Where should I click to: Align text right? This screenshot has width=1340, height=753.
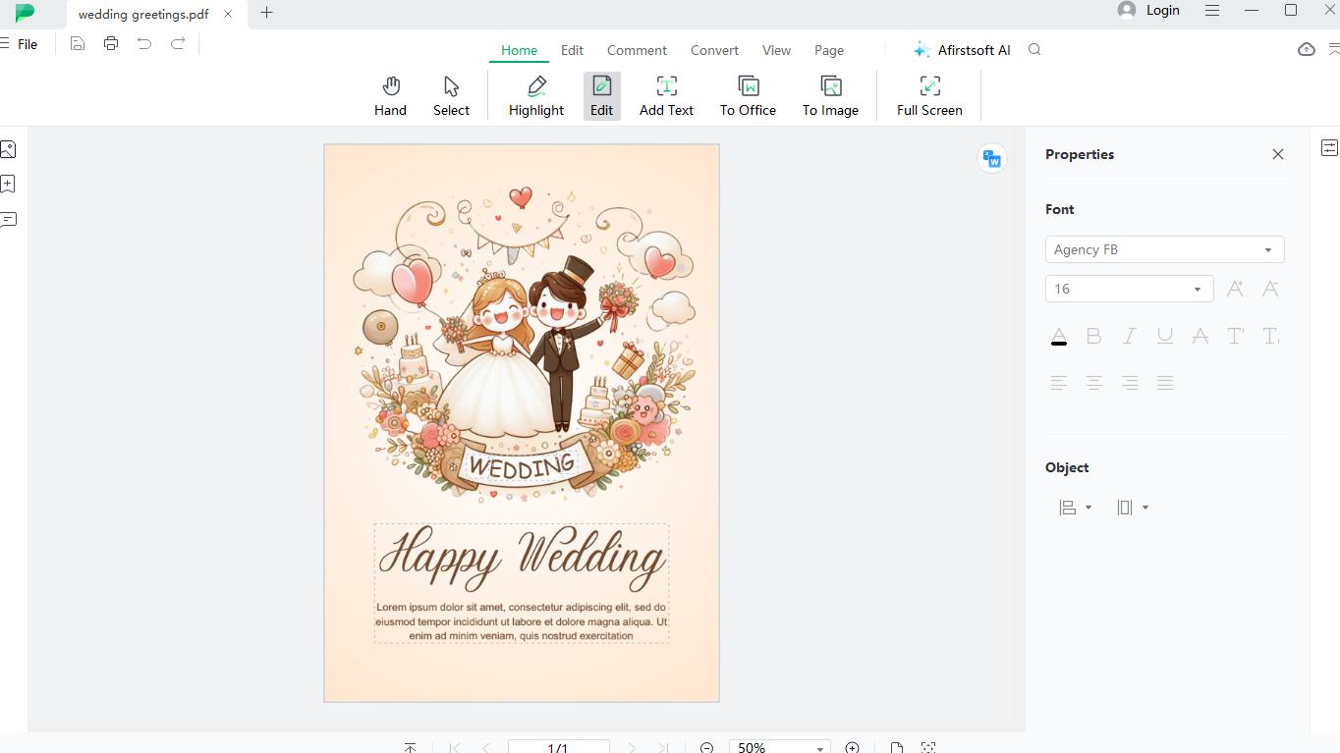1130,383
